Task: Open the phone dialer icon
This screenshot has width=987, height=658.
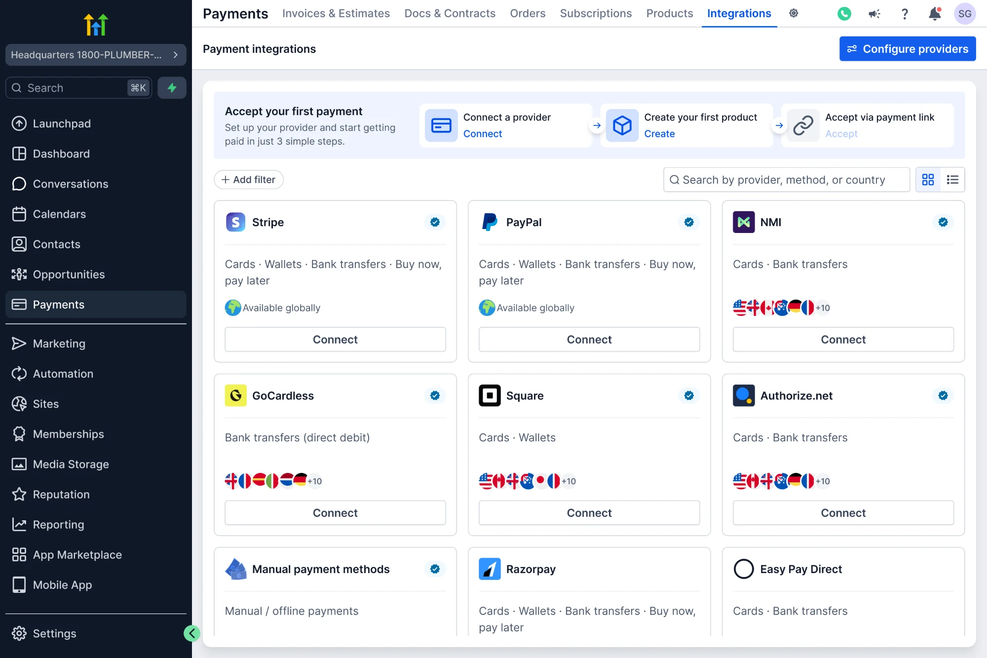Action: click(x=844, y=14)
